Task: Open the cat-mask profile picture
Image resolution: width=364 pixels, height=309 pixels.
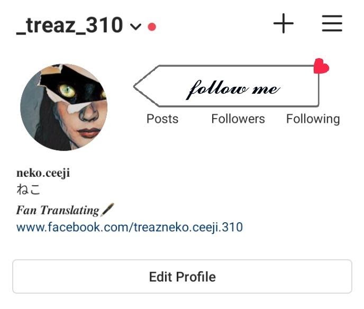Action: (x=64, y=107)
